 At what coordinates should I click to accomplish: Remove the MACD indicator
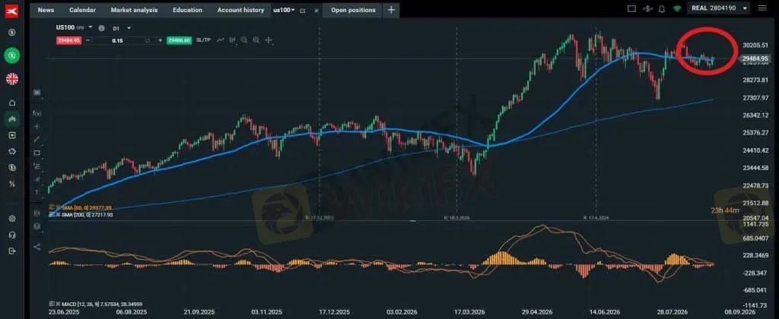(57, 303)
